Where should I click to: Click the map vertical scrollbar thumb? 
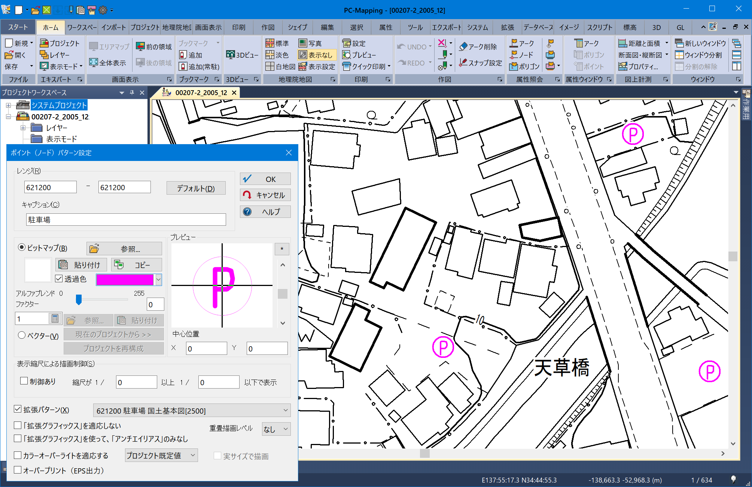coord(733,256)
